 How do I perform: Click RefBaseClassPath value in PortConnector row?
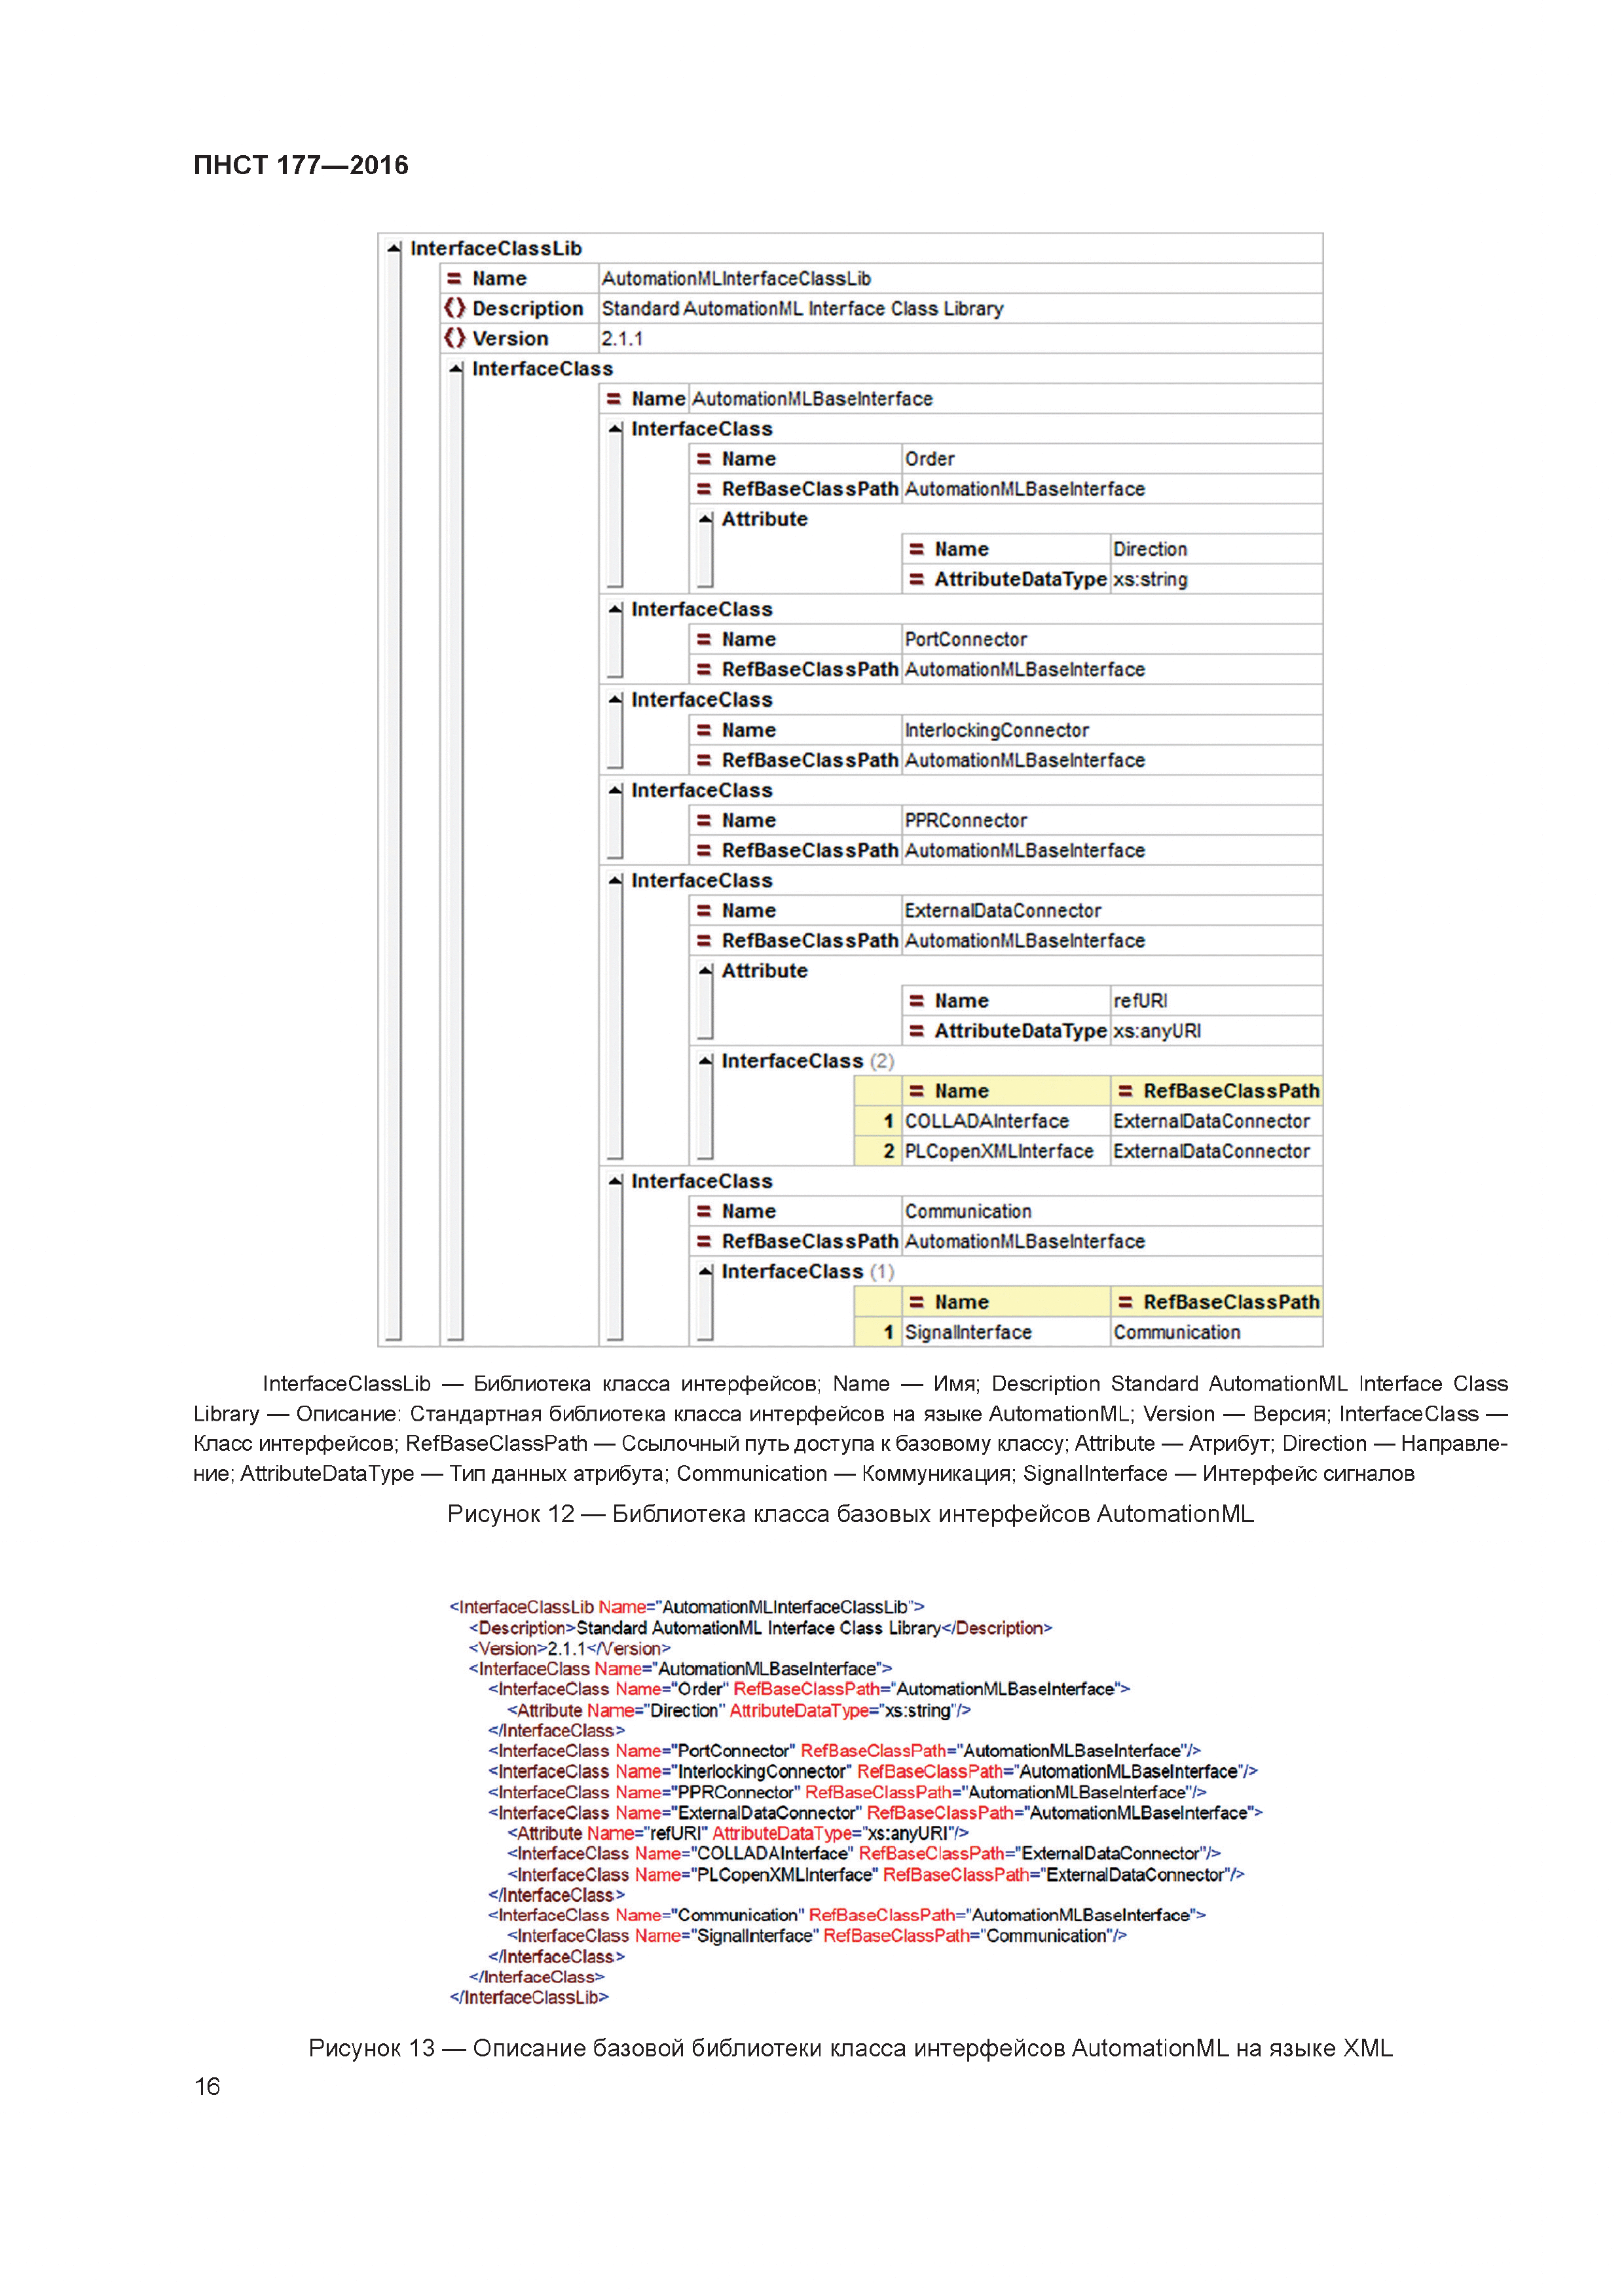pyautogui.click(x=1112, y=669)
